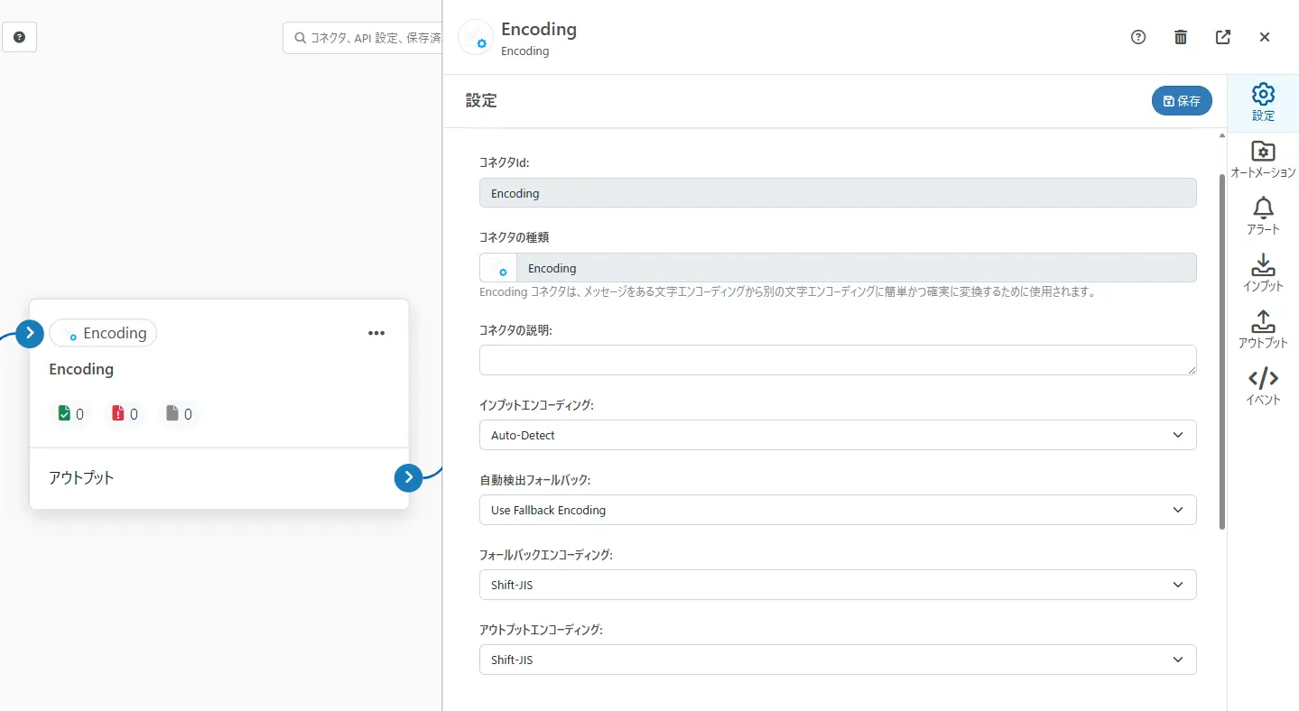Click the green success count on the Encoding card
The width and height of the screenshot is (1299, 711).
click(x=70, y=413)
